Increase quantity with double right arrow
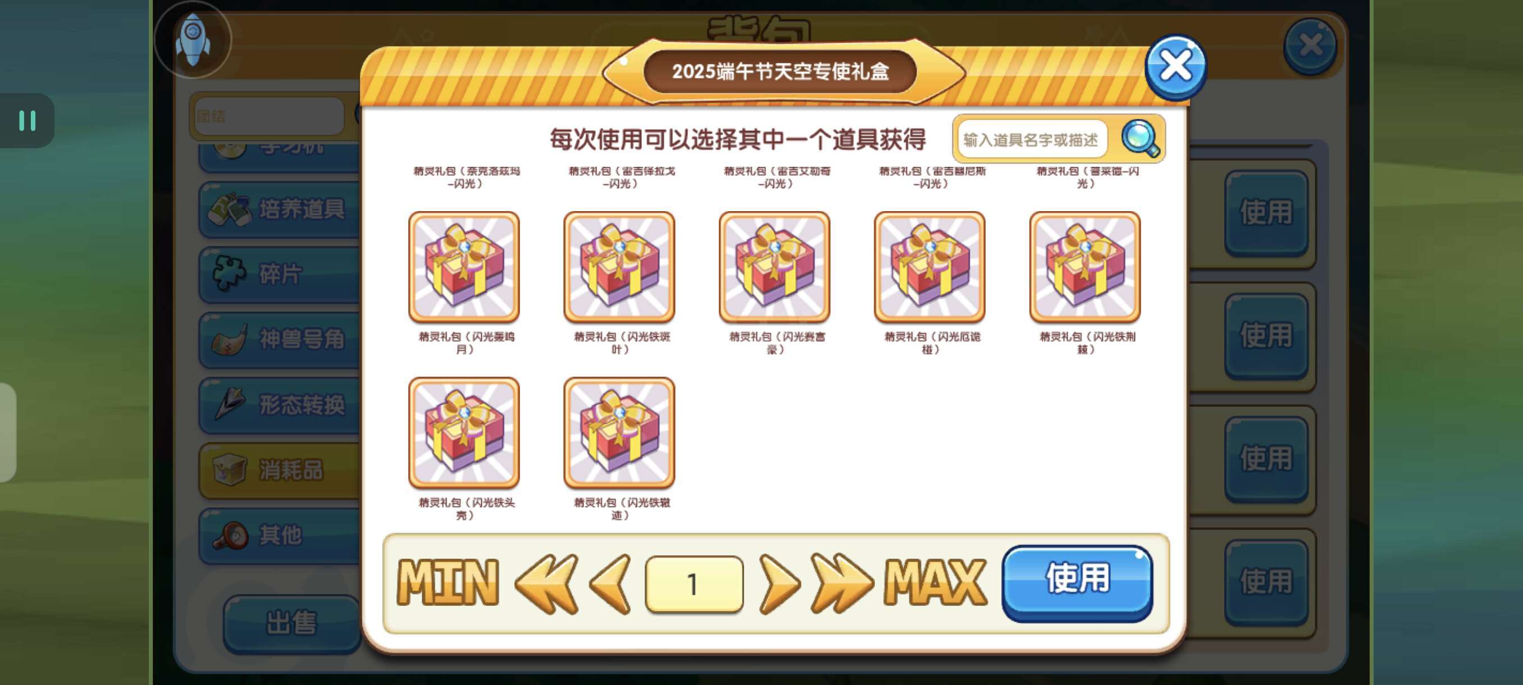 (x=842, y=584)
